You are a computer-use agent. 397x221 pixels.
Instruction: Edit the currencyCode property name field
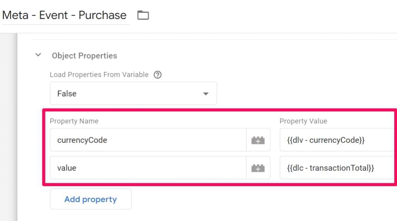tap(147, 140)
